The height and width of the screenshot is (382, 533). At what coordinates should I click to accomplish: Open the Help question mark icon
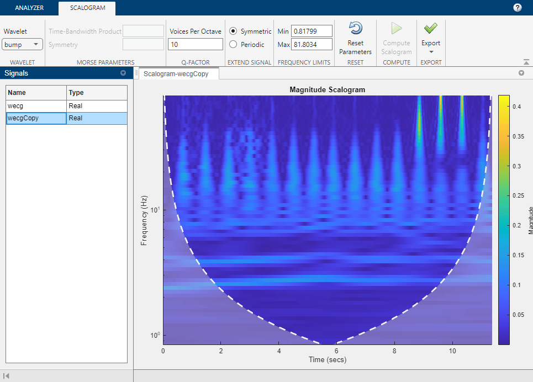(x=517, y=8)
